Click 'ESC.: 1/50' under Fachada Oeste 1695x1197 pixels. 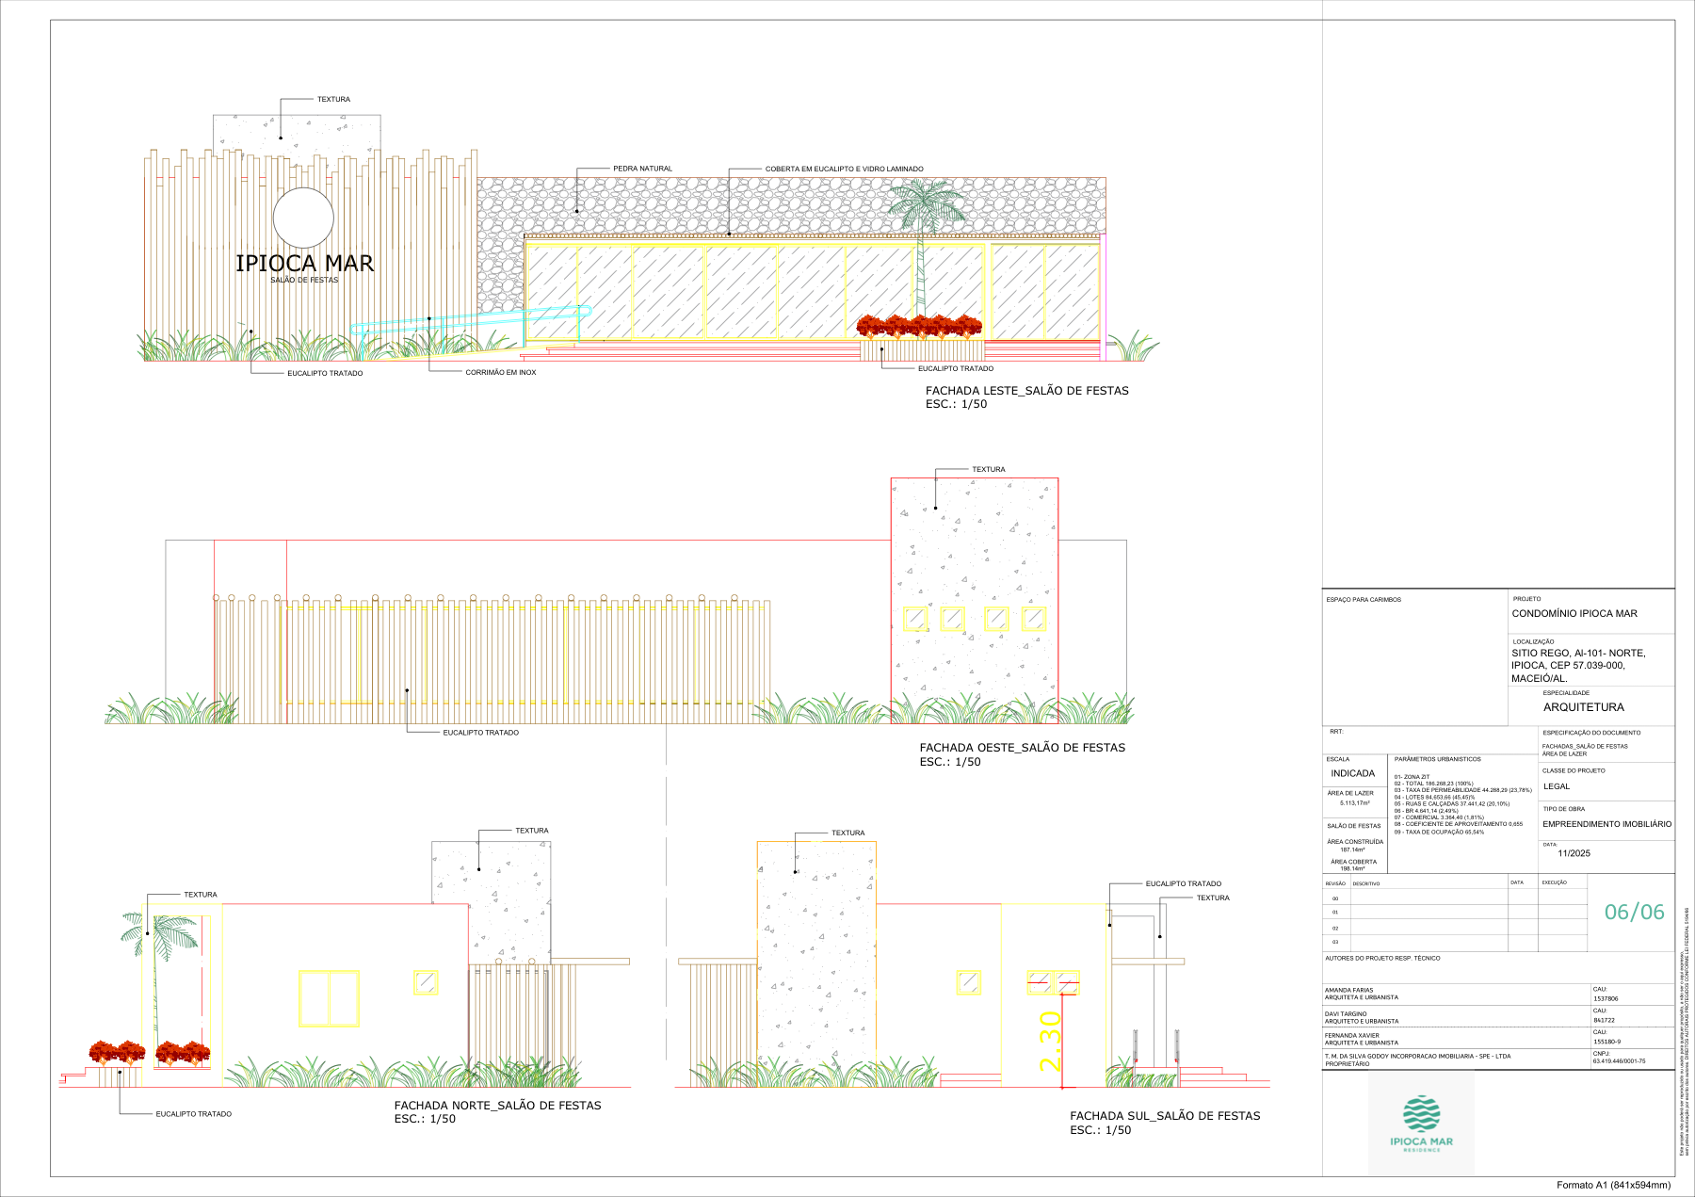coord(950,762)
